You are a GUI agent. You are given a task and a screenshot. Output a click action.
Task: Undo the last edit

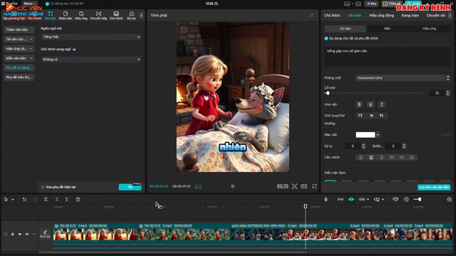coord(24,199)
